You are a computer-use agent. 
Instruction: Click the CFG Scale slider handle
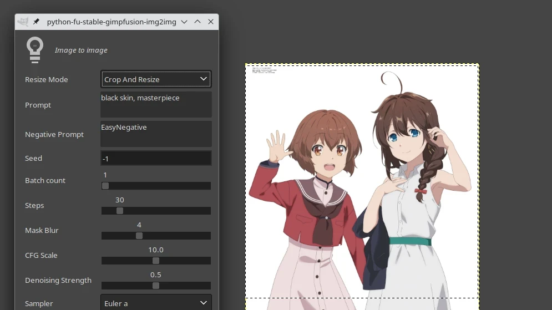pos(156,261)
